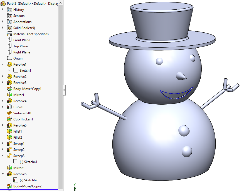
Task: Click the Sketch1 sketch icon
Action: 16,71
